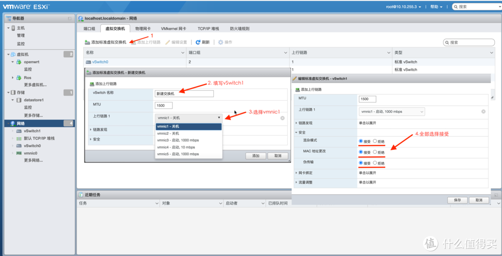The width and height of the screenshot is (502, 256).
Task: Select Virtual Machines (虚拟机) in navigator
Action: click(22, 54)
